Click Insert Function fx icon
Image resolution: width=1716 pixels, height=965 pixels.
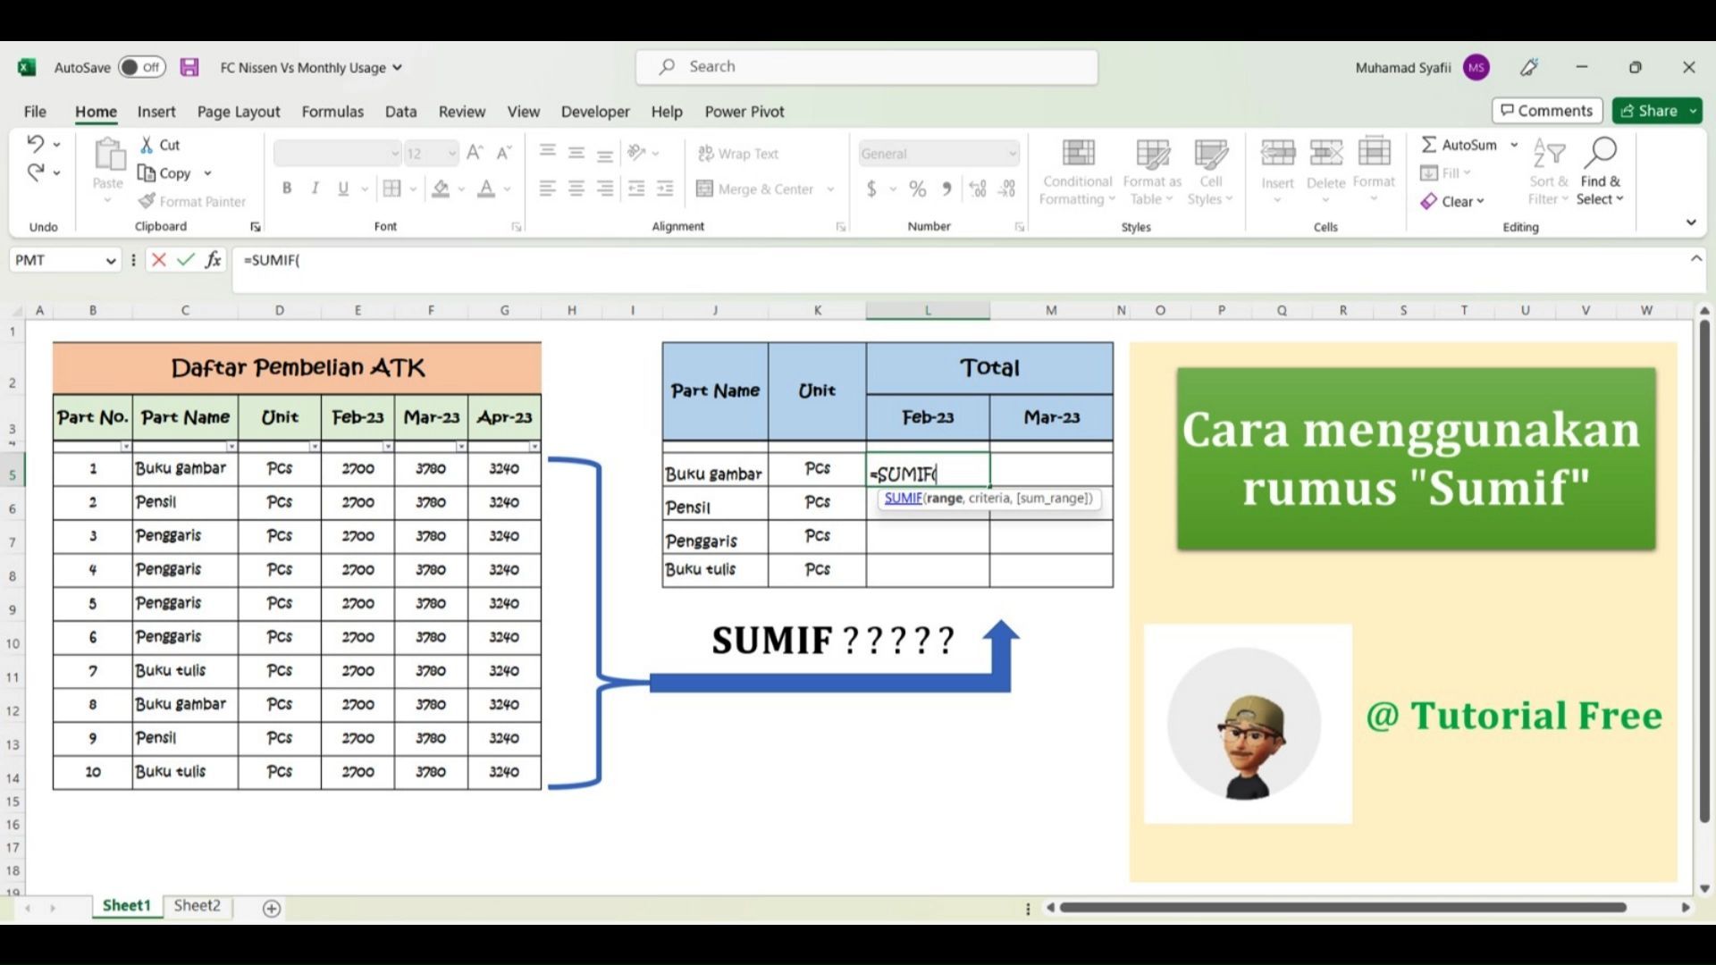point(213,260)
